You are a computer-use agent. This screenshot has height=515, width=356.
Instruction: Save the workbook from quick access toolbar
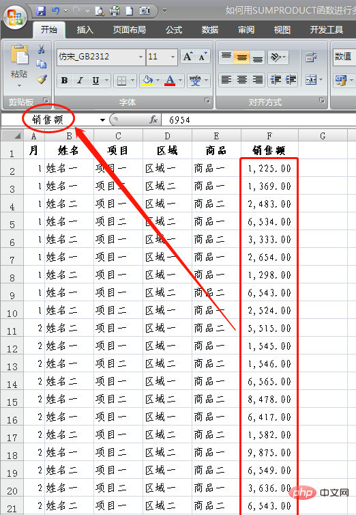tap(41, 11)
